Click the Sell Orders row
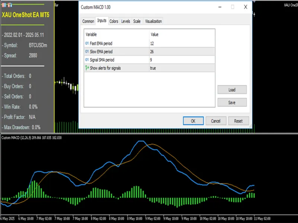The width and height of the screenshot is (298, 223). (16, 97)
